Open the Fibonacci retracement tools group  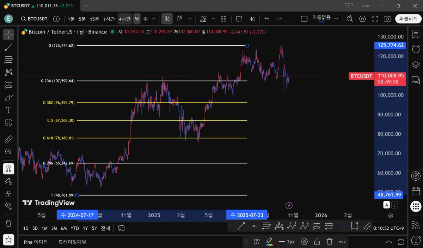click(x=8, y=60)
